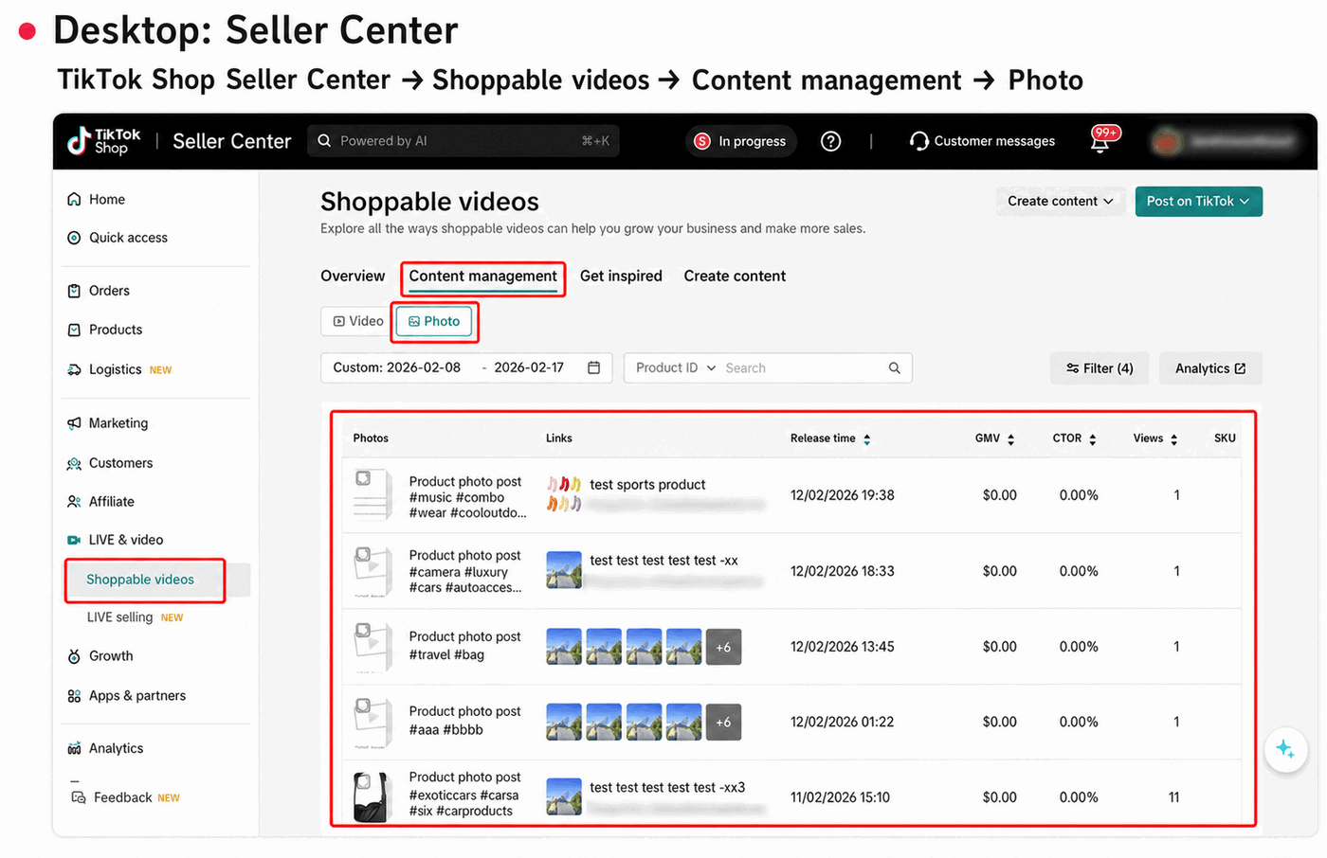
Task: Click the Quick access icon
Action: (74, 238)
